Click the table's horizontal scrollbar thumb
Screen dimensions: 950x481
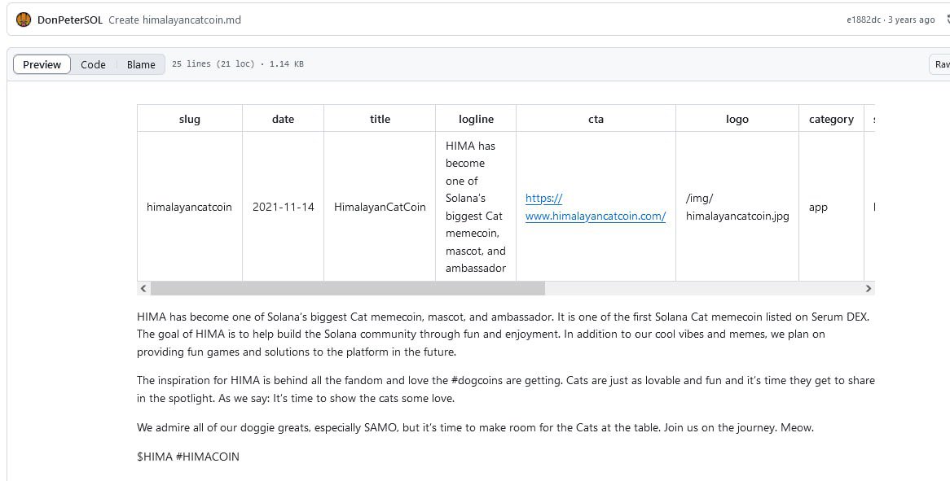(348, 289)
